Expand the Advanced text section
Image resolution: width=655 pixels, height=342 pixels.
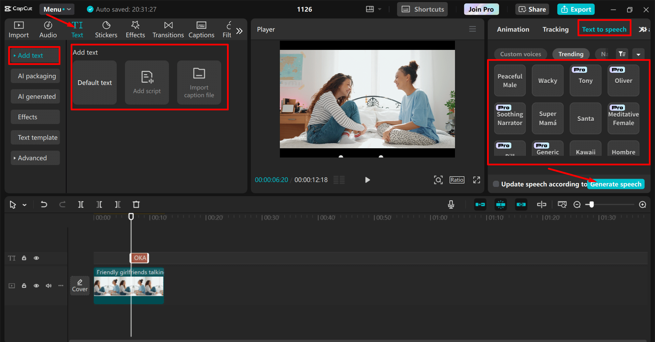tap(32, 158)
